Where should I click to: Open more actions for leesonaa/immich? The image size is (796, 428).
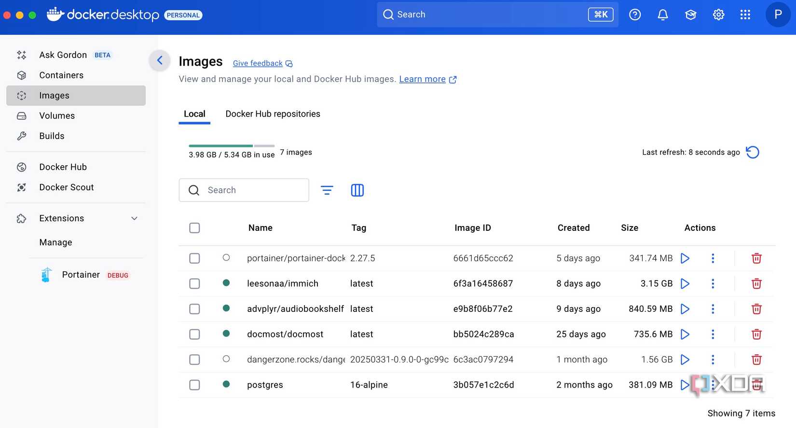[x=713, y=284]
